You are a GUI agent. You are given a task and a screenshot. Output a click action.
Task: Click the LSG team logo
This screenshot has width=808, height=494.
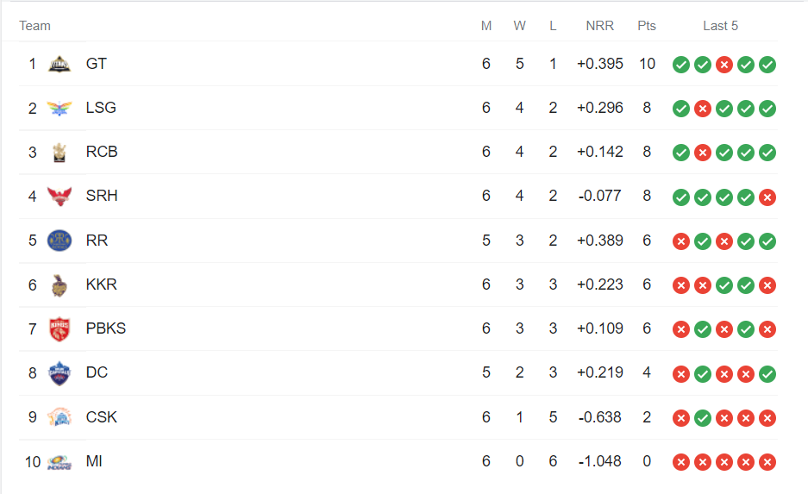tap(60, 108)
